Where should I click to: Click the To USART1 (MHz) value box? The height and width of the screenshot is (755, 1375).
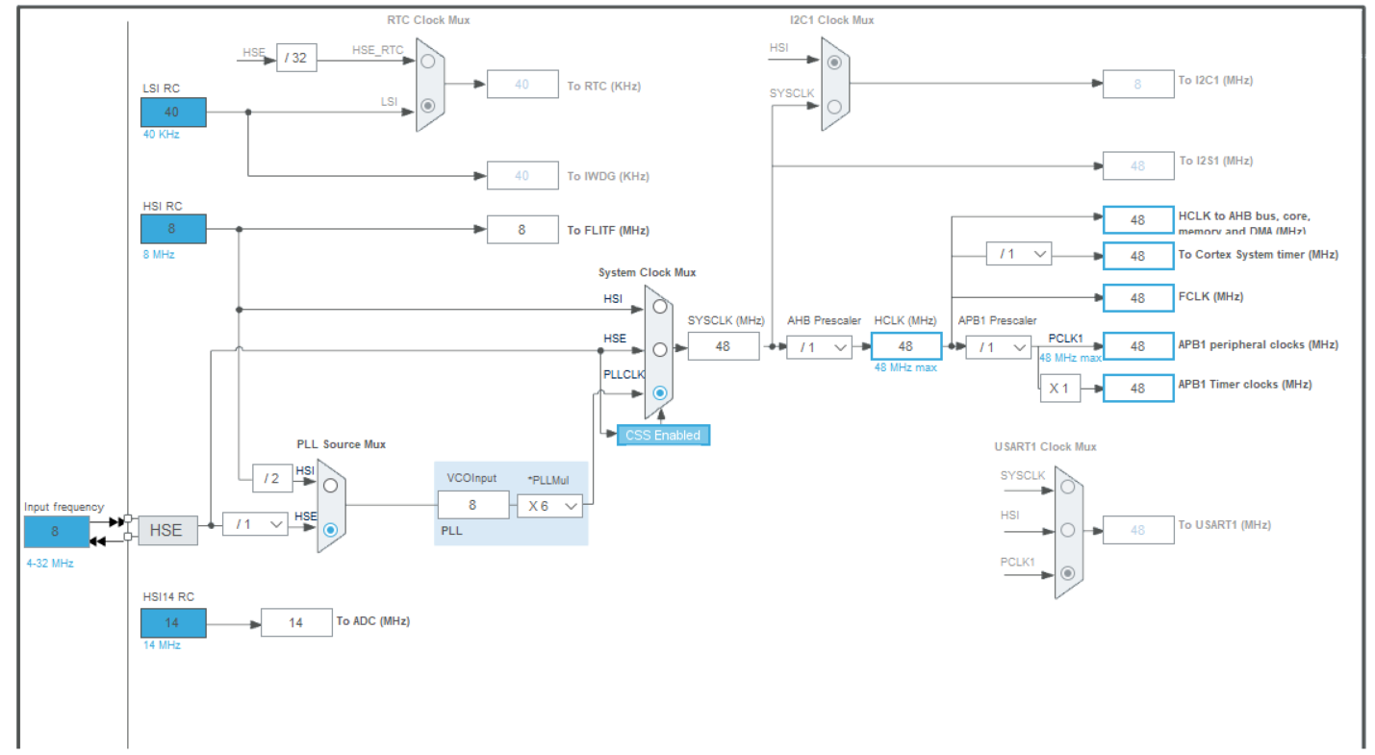tap(1138, 530)
